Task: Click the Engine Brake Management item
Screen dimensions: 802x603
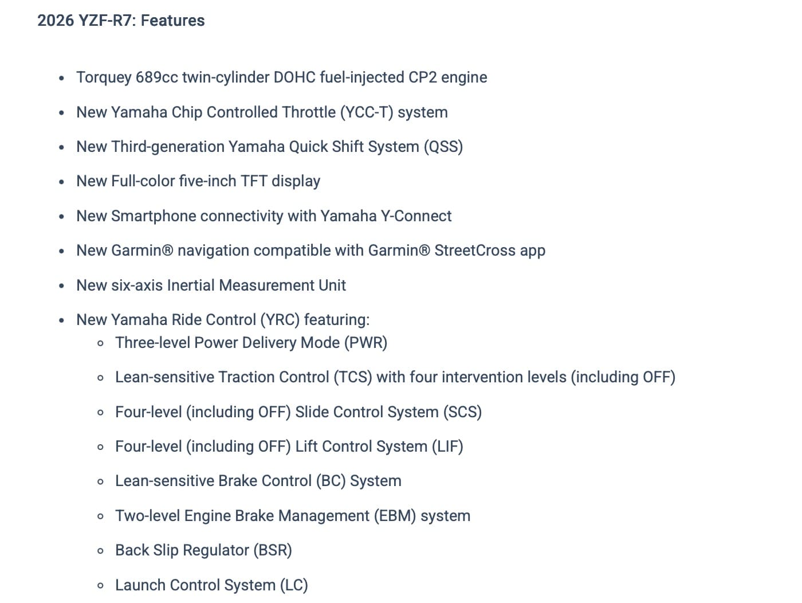Action: pyautogui.click(x=292, y=516)
